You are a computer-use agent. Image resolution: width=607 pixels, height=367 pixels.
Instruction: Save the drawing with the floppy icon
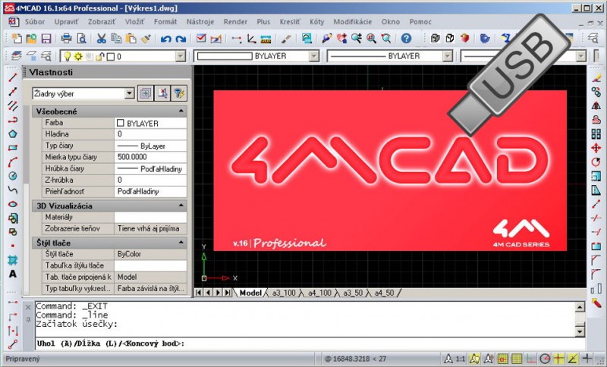tap(46, 38)
